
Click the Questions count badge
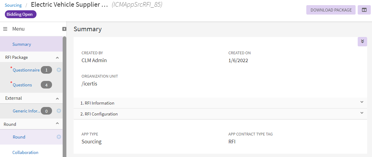(x=46, y=85)
